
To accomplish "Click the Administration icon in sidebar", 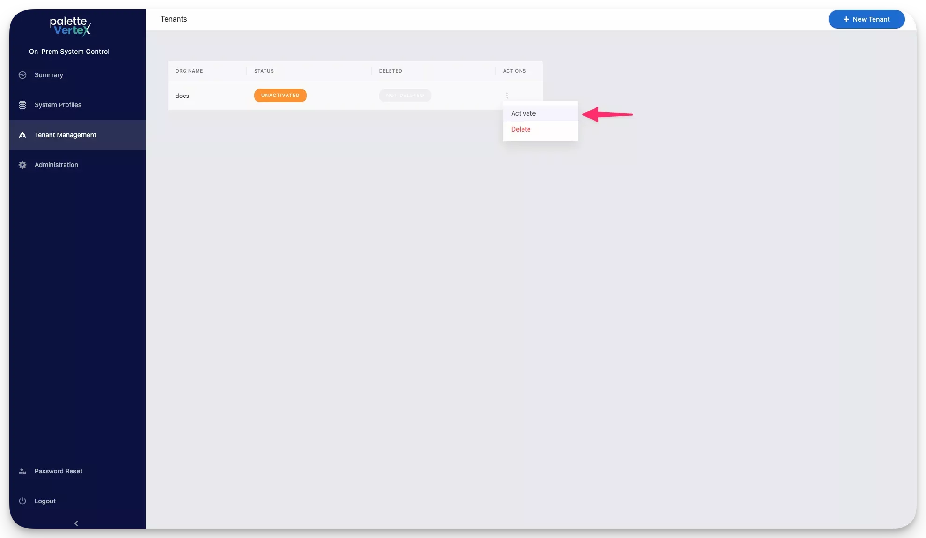I will [x=22, y=165].
